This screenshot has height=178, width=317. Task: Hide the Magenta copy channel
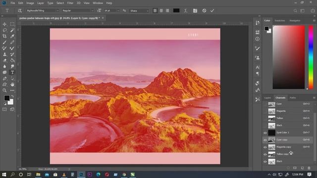click(x=265, y=147)
